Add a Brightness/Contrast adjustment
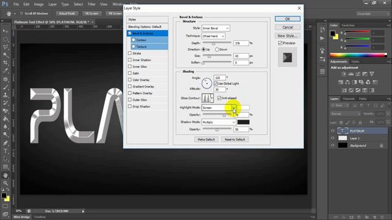This screenshot has height=220, width=392. pos(344,74)
